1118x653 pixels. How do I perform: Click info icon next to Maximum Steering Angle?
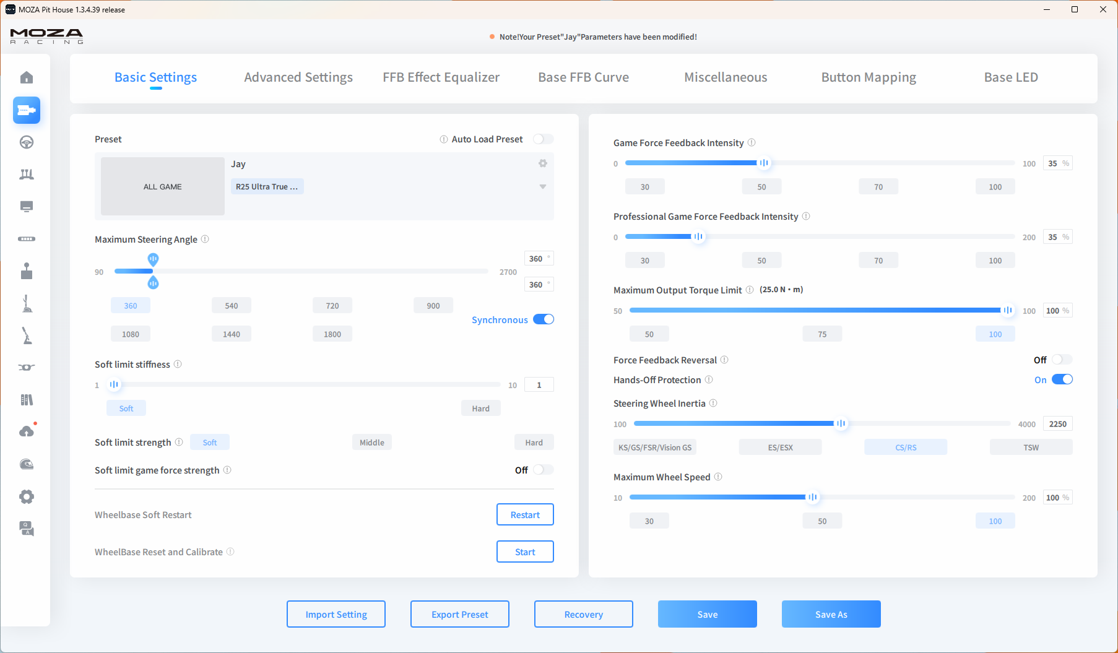[205, 240]
